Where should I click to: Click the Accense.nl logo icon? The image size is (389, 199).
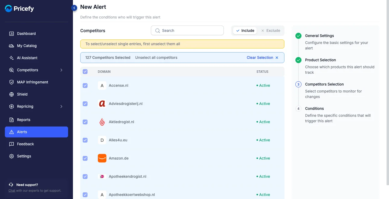(102, 86)
